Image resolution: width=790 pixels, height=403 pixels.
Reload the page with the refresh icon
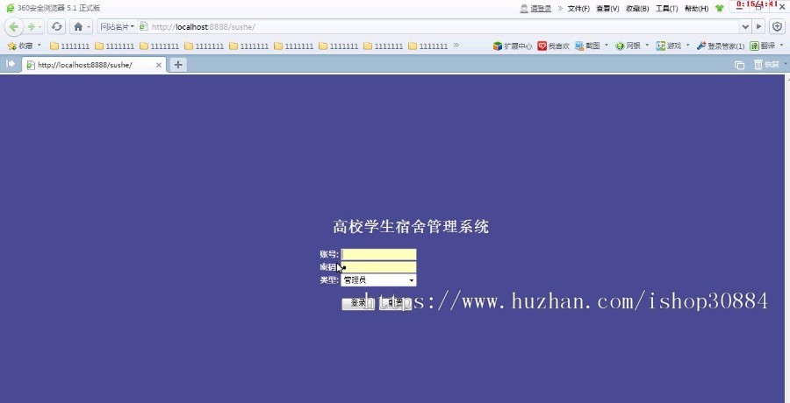pyautogui.click(x=57, y=26)
